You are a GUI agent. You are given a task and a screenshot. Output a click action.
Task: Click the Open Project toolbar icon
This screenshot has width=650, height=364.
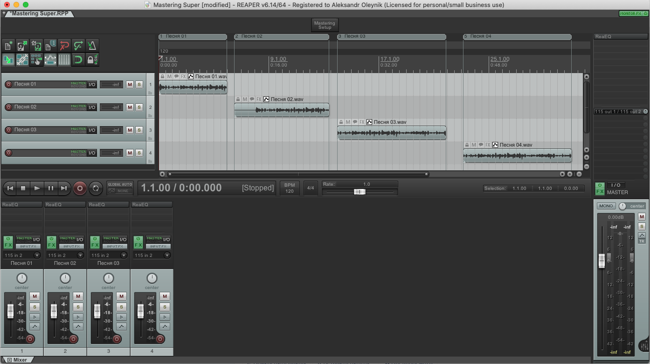tap(22, 45)
